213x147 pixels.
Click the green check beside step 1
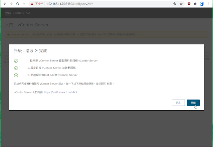[x=16, y=61]
